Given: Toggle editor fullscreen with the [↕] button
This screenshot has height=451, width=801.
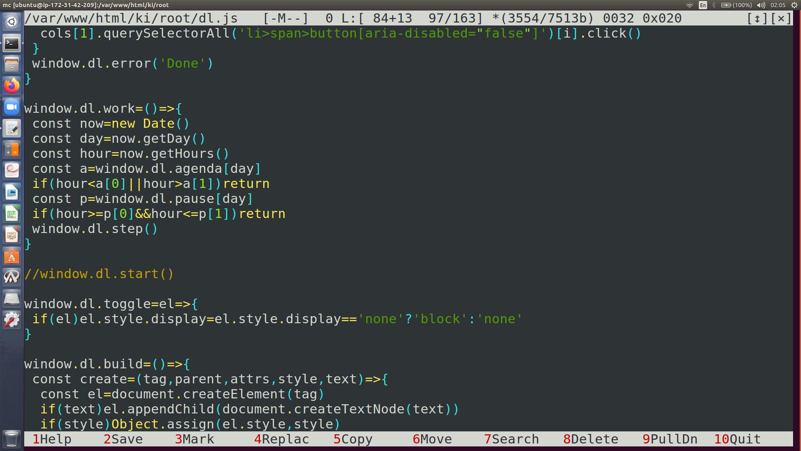Looking at the screenshot, I should pos(757,18).
